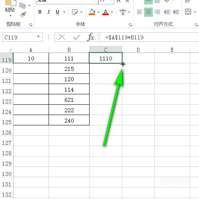Select column E header
This screenshot has height=199, width=199.
[x=172, y=50]
